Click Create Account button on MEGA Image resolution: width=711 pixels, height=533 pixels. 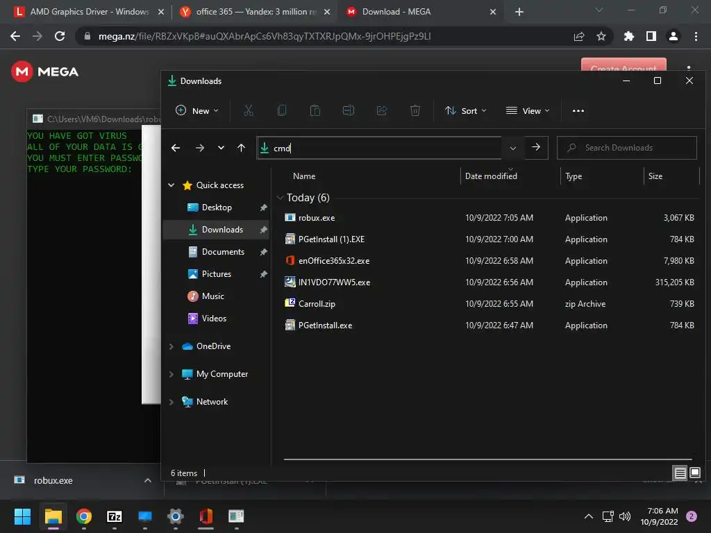624,65
